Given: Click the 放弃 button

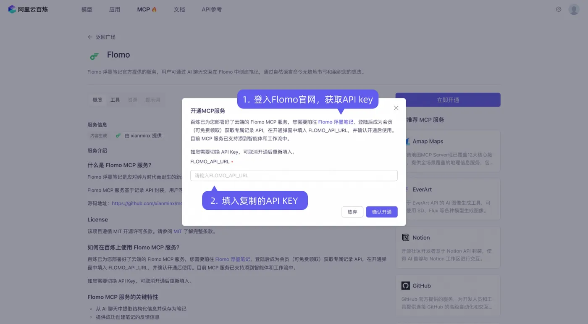Looking at the screenshot, I should tap(352, 212).
